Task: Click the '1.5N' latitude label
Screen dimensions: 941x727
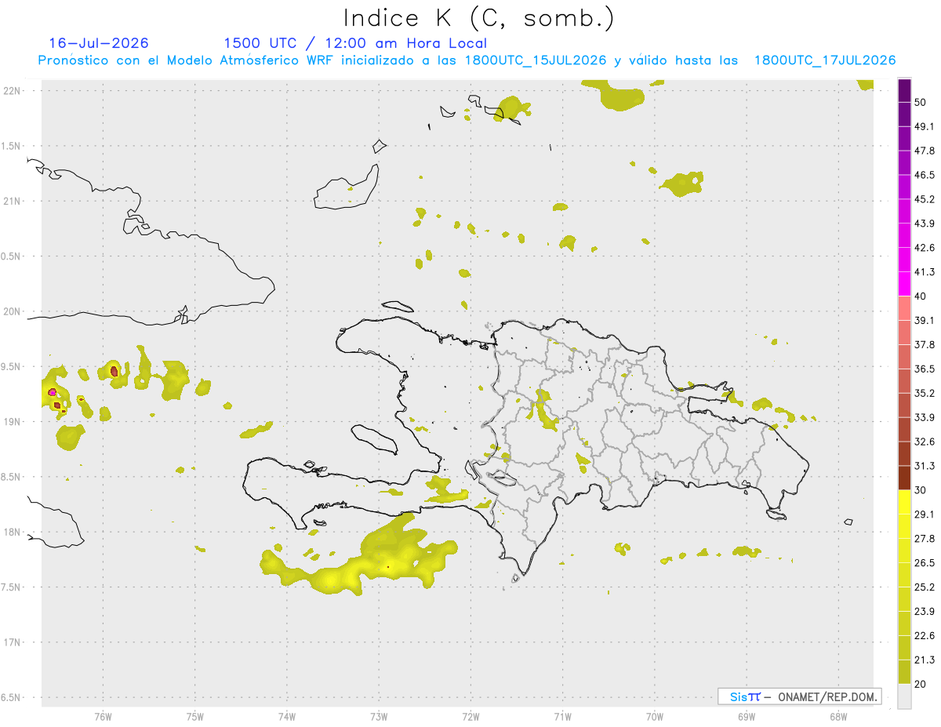Action: pyautogui.click(x=11, y=146)
